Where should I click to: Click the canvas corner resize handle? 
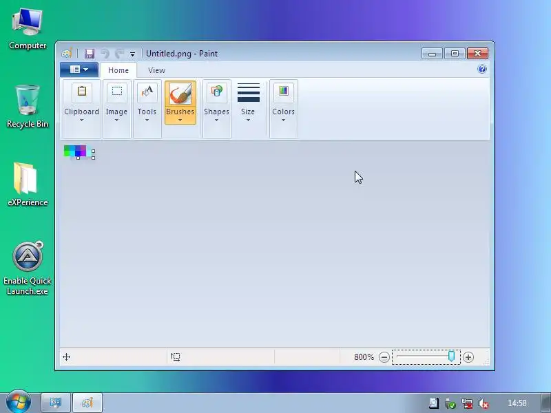[93, 158]
